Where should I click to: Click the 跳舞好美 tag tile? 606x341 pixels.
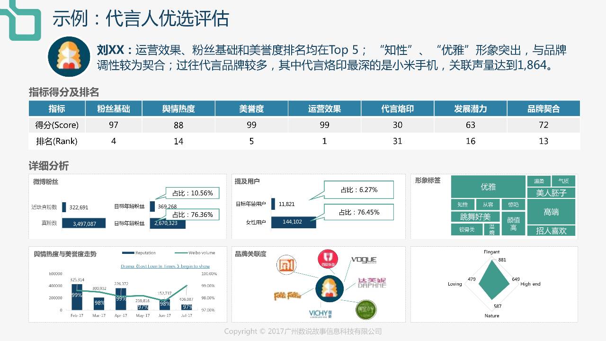click(x=475, y=216)
